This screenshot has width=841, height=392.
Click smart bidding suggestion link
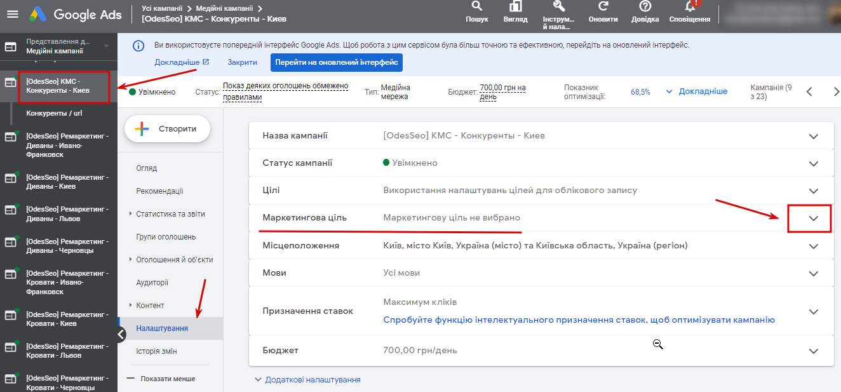(x=579, y=320)
